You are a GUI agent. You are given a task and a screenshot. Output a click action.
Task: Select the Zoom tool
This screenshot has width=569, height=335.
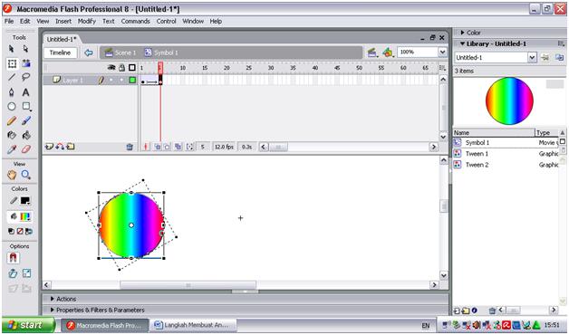click(25, 175)
